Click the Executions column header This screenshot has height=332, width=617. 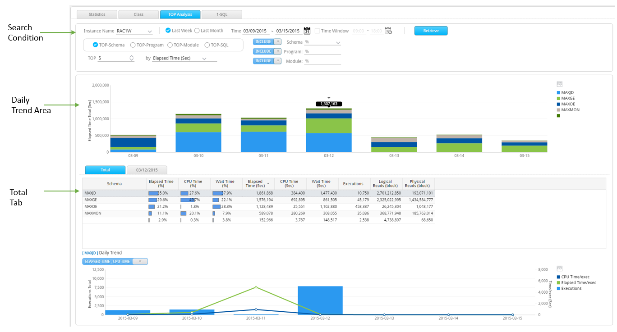point(354,184)
